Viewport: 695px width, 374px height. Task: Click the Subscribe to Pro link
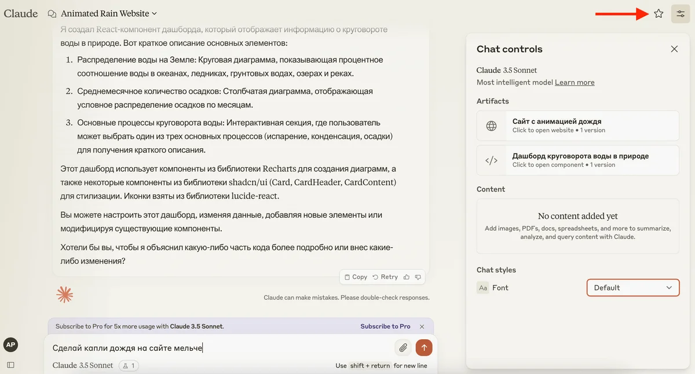(x=385, y=327)
